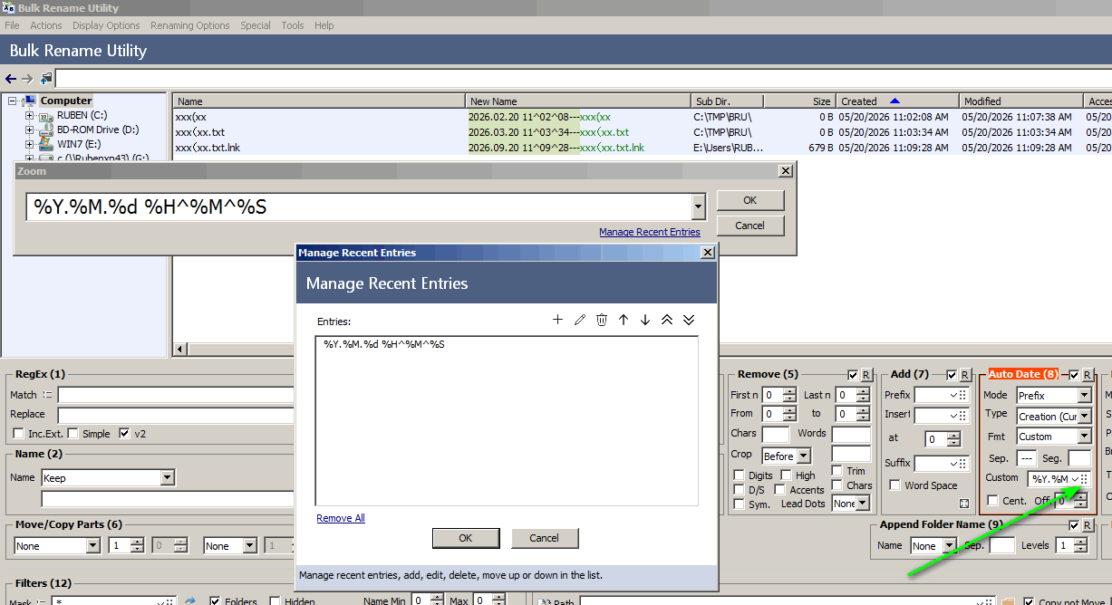
Task: Toggle RegEx Inc.Ext. checkbox
Action: point(18,434)
